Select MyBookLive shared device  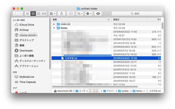click(24, 77)
